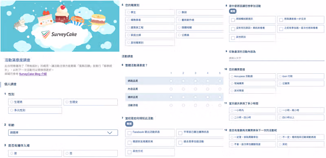Screen dimensions: 326x158
Task: Open the SurveyCake Blog 介紹 link
Action: [x=33, y=74]
